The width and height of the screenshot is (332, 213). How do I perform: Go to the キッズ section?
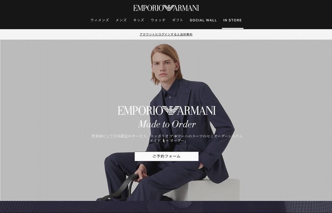pyautogui.click(x=139, y=20)
